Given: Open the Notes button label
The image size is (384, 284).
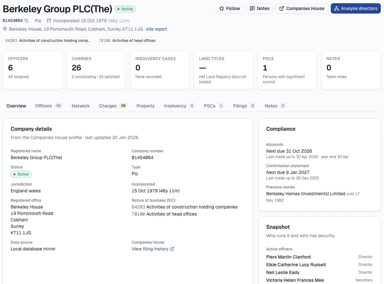Looking at the screenshot, I should pos(263,9).
